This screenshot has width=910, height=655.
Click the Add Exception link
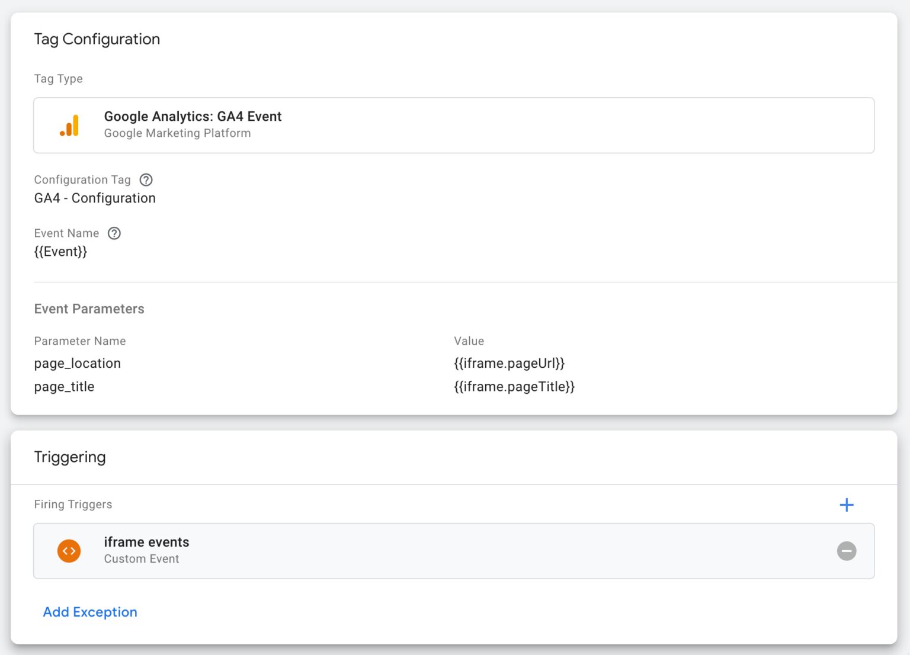[x=90, y=612]
